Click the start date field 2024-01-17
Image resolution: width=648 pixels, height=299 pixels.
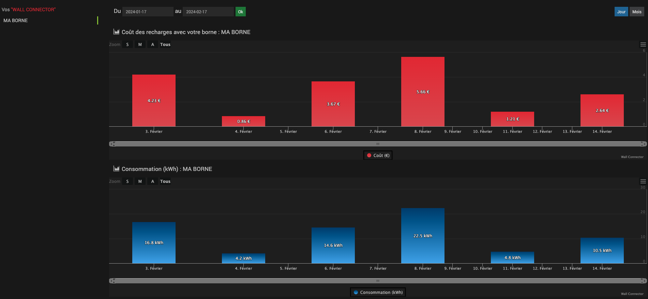(147, 12)
